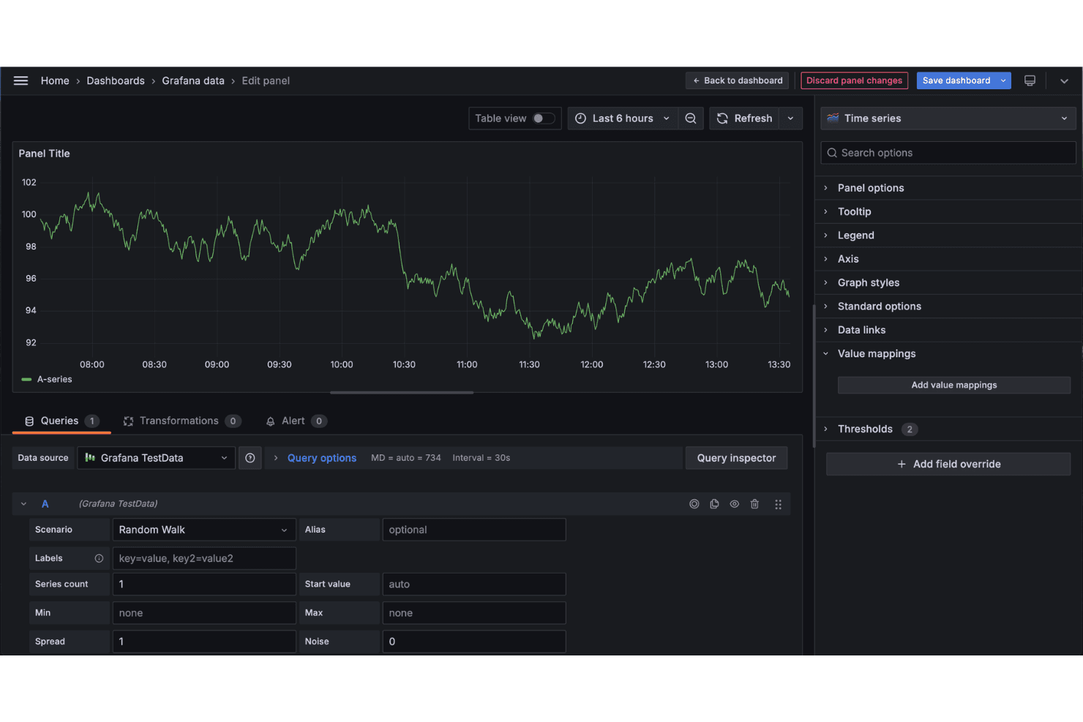
Task: Toggle Table view switch
Action: coord(543,119)
